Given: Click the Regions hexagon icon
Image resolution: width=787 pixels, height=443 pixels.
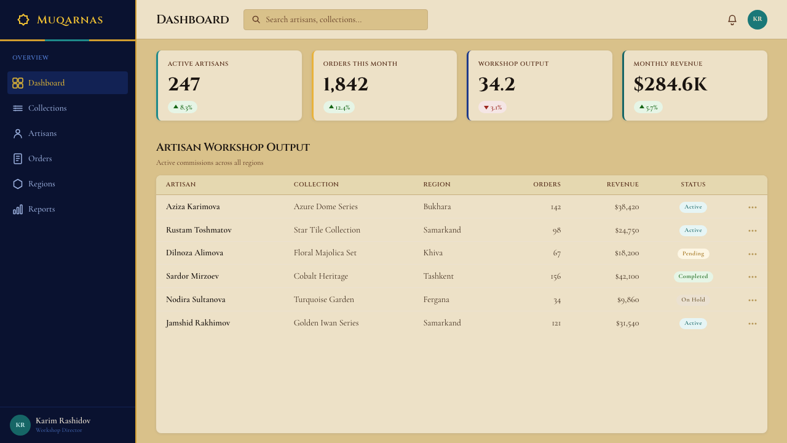Looking at the screenshot, I should (18, 184).
